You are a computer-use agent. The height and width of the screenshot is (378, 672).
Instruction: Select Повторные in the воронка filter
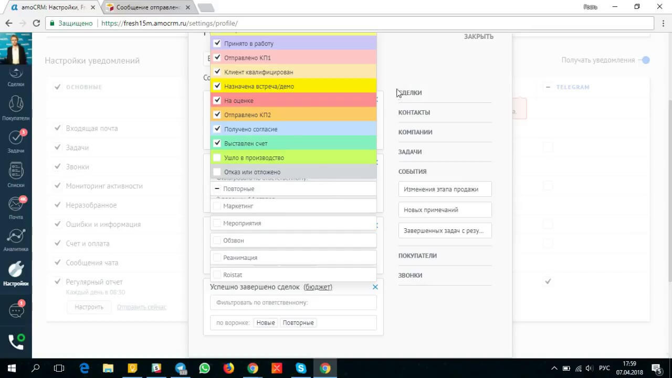pos(298,322)
